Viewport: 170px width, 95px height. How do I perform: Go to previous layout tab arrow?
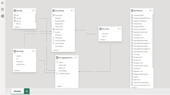pyautogui.click(x=7, y=91)
